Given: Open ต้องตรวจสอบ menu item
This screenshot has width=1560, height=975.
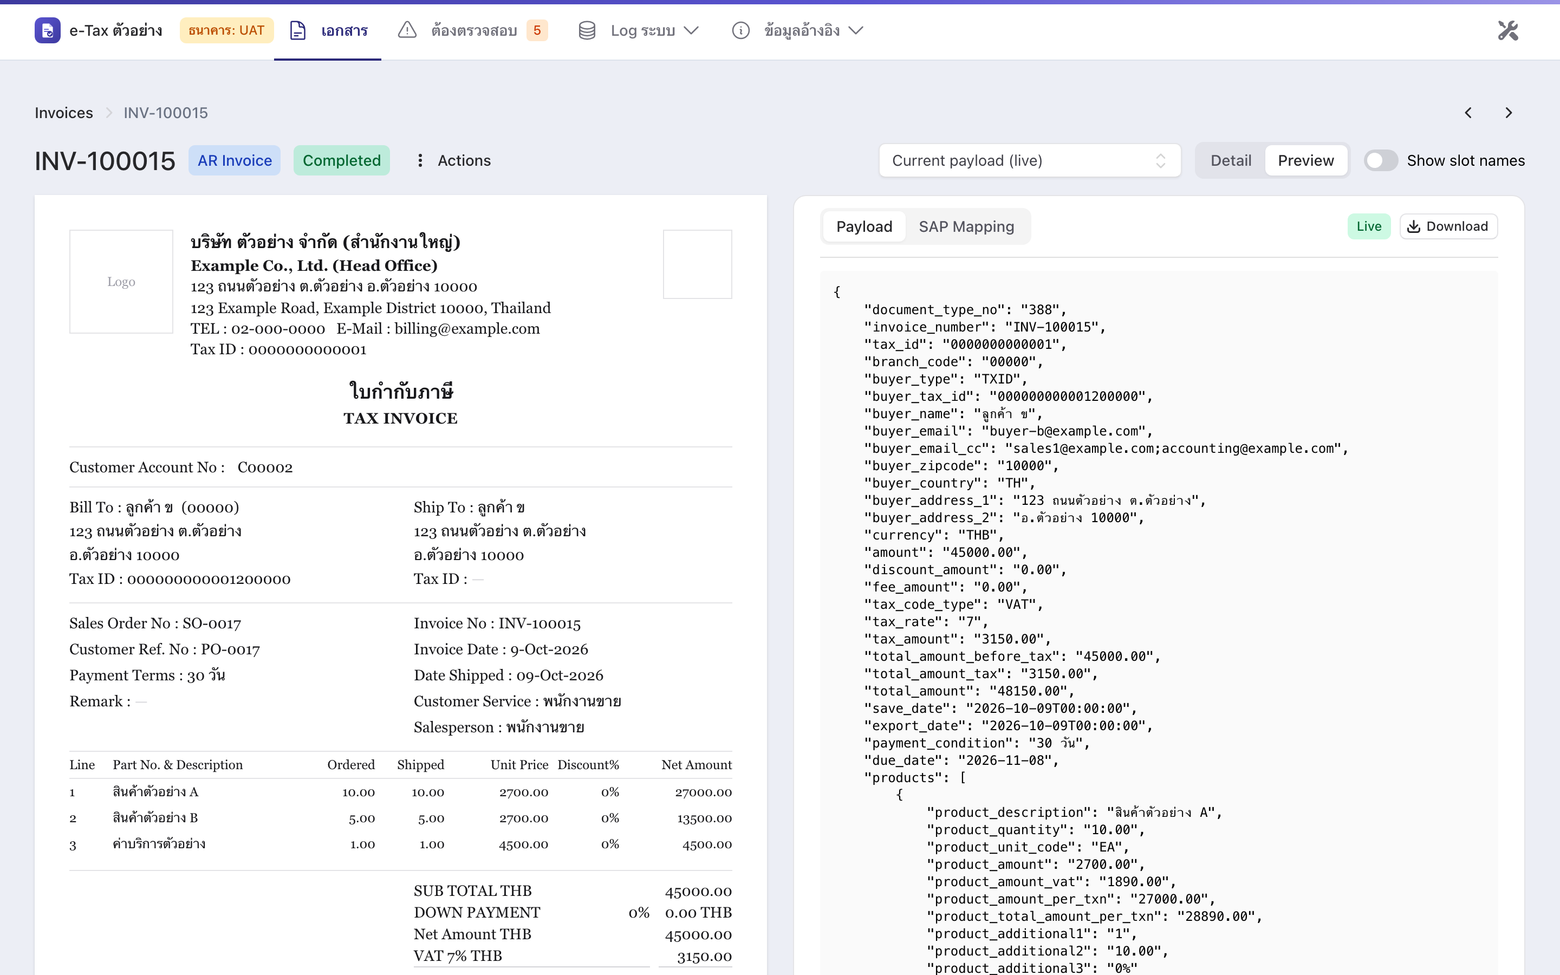Looking at the screenshot, I should click(x=474, y=30).
